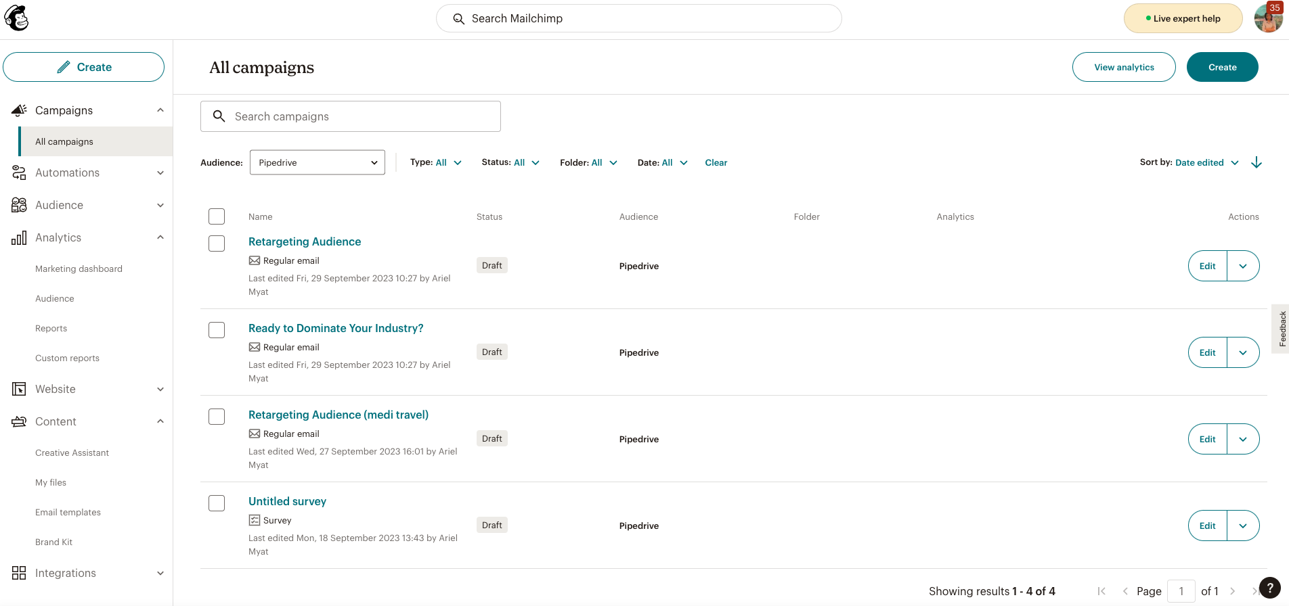
Task: Open All campaigns in sidebar
Action: [95, 141]
